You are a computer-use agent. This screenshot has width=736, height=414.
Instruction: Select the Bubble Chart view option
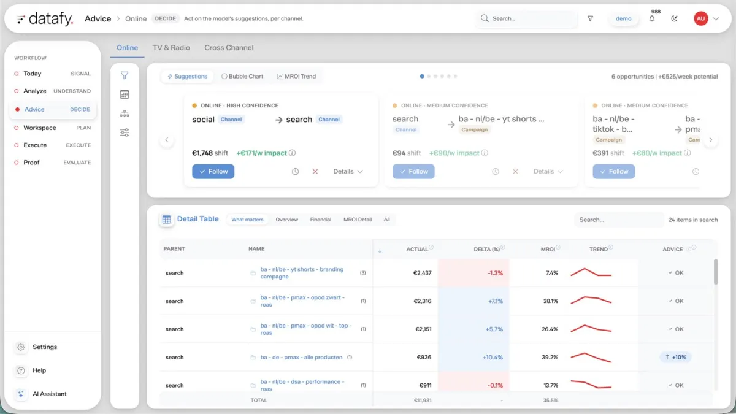coord(242,77)
